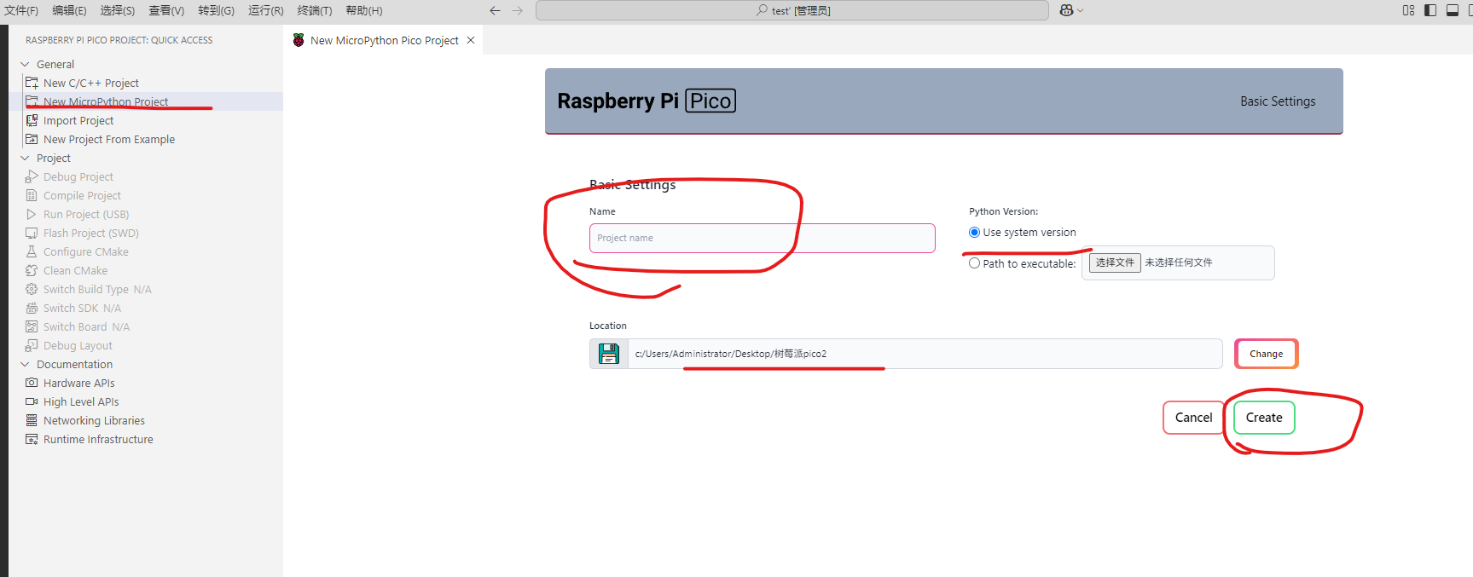Click the Compile Project icon
The width and height of the screenshot is (1473, 577).
pos(32,195)
